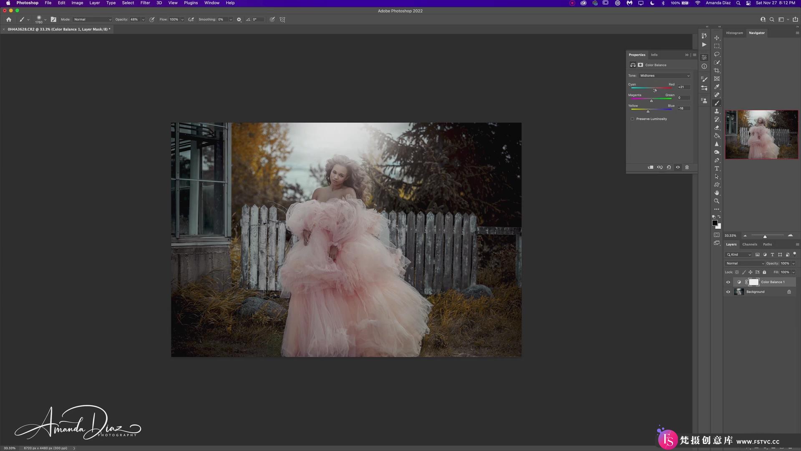Select the Healing Brush tool
This screenshot has width=801, height=451.
(717, 95)
